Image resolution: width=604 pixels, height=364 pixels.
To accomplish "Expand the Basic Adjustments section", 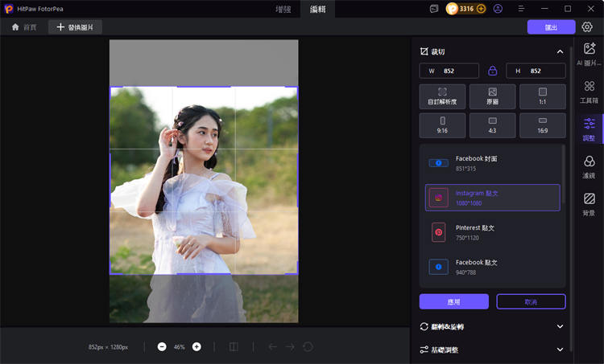I will (560, 350).
